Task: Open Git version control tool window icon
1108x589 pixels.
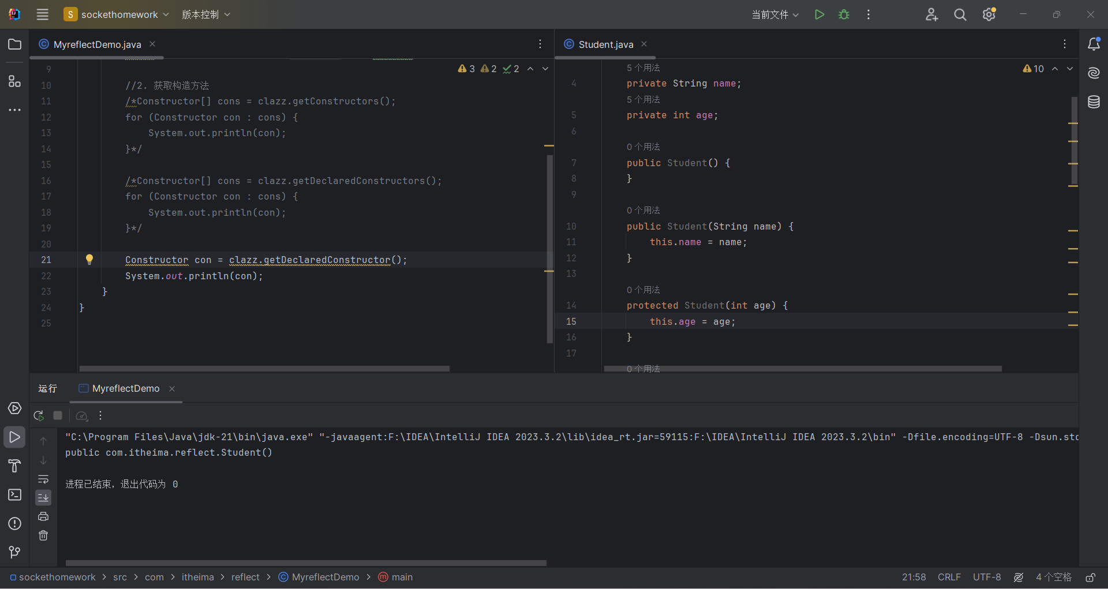Action: [15, 552]
